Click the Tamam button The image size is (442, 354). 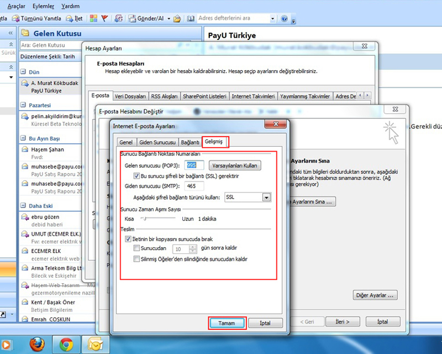pyautogui.click(x=227, y=323)
